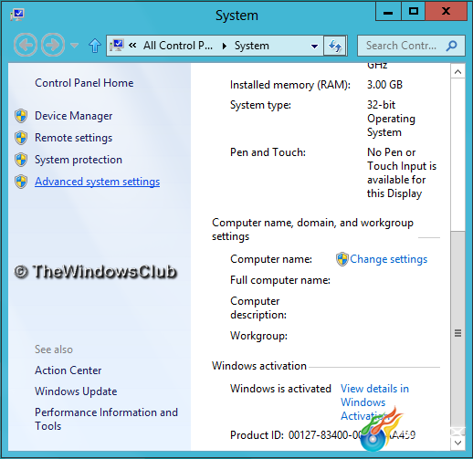Minimize the System window
Image resolution: width=473 pixels, height=459 pixels.
click(388, 12)
